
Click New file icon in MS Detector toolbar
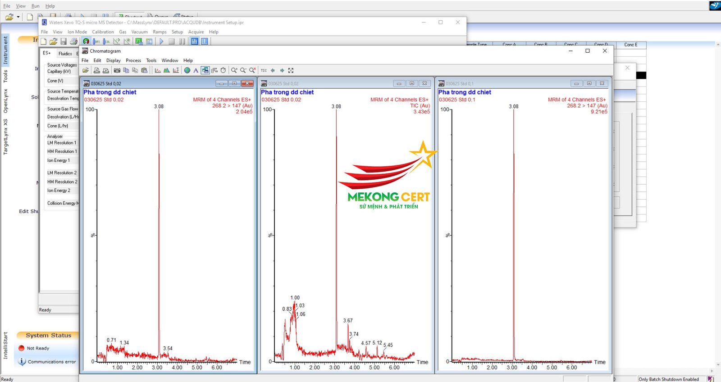pyautogui.click(x=43, y=41)
